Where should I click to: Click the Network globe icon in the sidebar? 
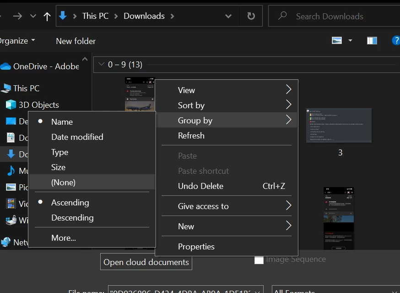(x=6, y=242)
